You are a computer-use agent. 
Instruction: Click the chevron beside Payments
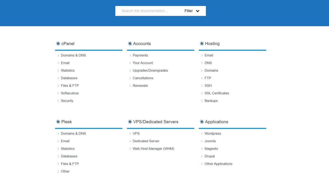130,55
